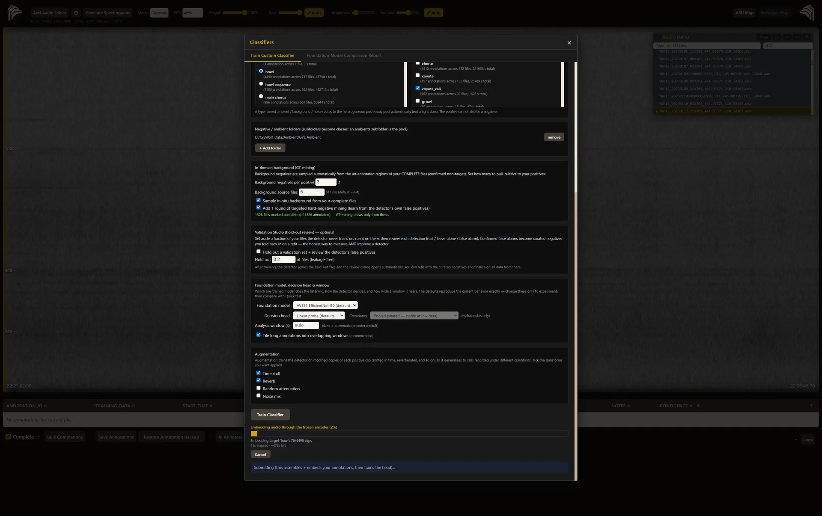
Task: Disable Time shift augmentation
Action: click(258, 373)
